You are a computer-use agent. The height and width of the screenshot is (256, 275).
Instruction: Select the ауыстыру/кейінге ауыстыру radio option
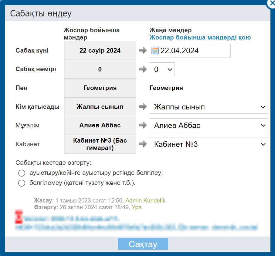(x=22, y=173)
